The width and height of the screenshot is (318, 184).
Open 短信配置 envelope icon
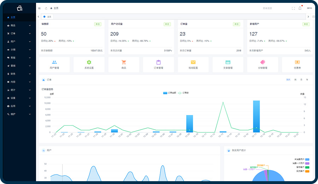tap(193, 62)
